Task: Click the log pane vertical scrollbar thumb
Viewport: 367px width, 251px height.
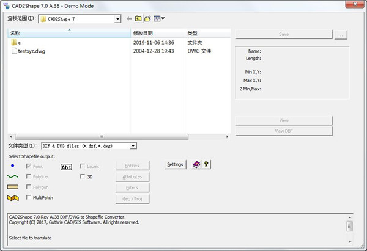Action: [x=350, y=226]
